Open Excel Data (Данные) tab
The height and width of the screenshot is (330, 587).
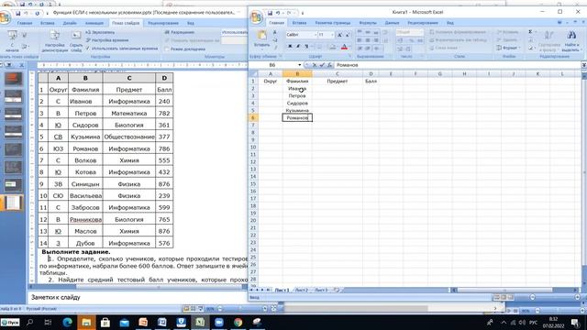(x=392, y=23)
